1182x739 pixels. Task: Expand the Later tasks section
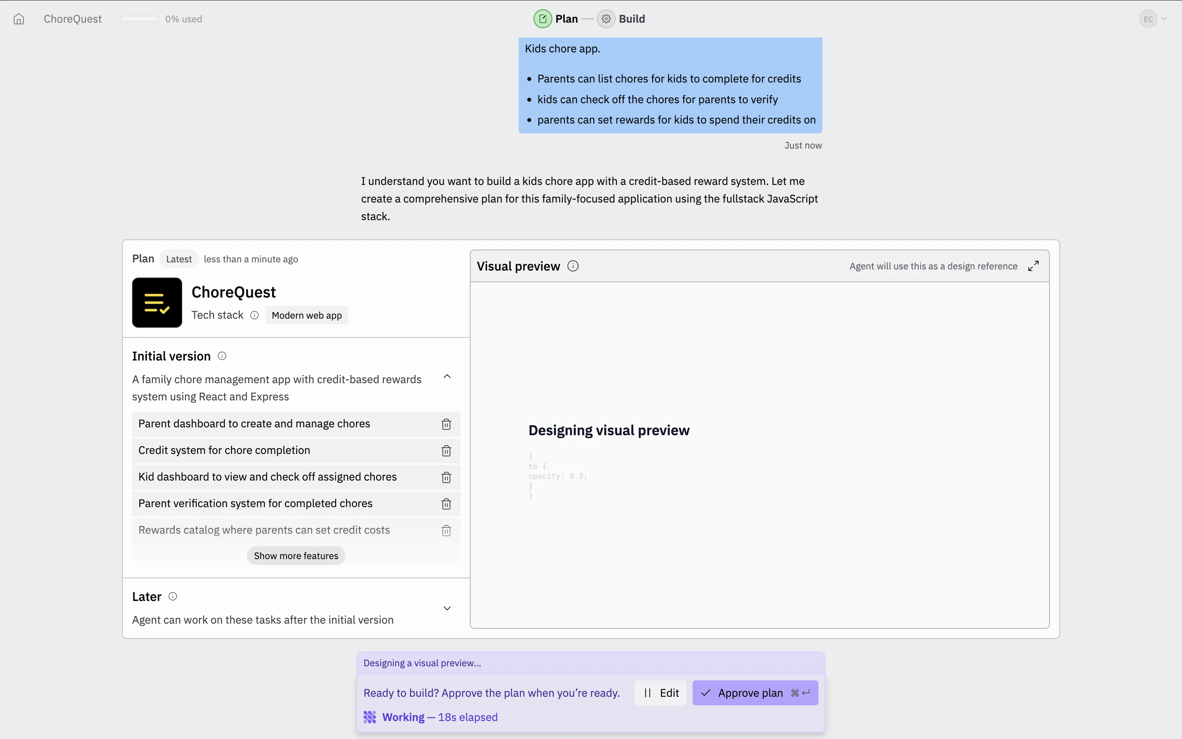tap(446, 608)
